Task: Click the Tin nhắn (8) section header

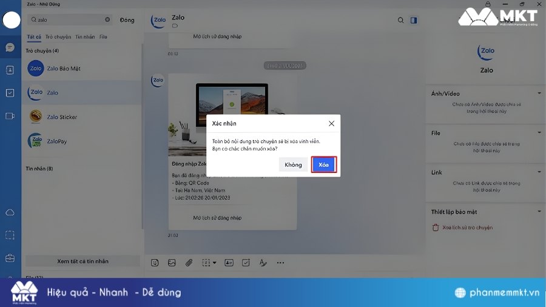Action: point(39,169)
